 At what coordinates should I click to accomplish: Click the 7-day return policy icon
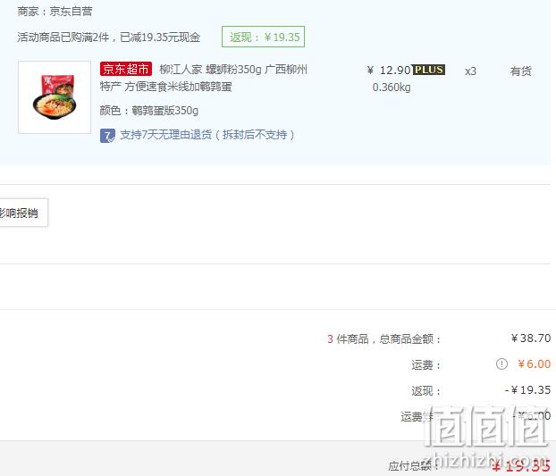point(107,136)
